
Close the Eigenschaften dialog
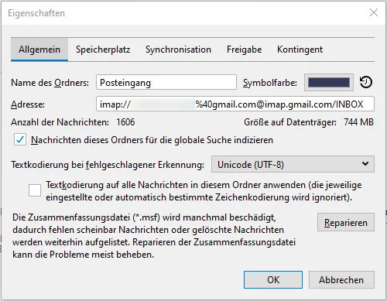point(374,12)
